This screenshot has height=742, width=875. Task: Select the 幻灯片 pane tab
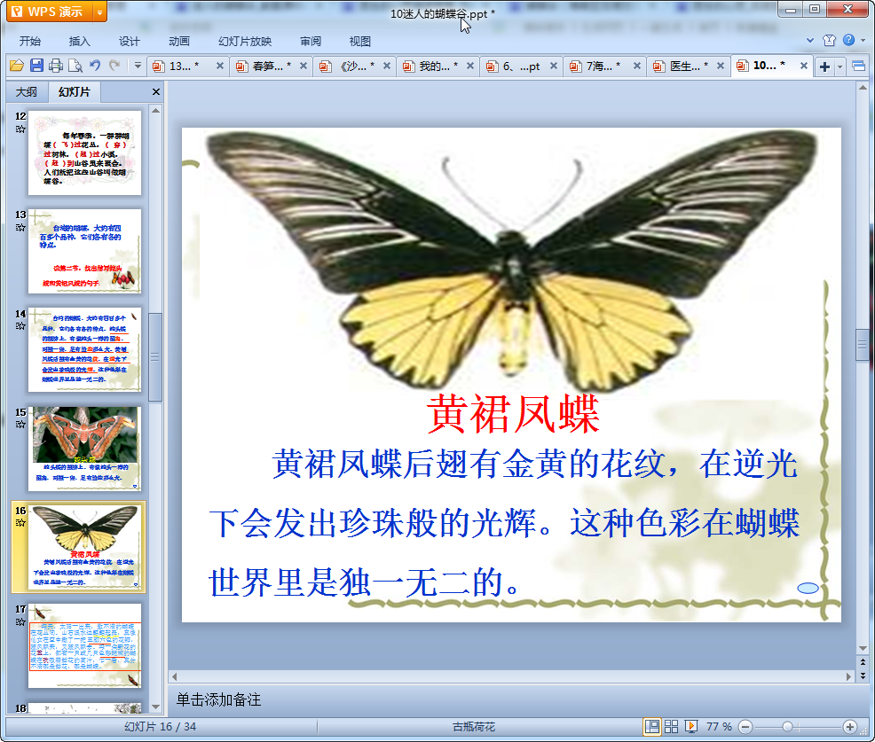click(75, 91)
